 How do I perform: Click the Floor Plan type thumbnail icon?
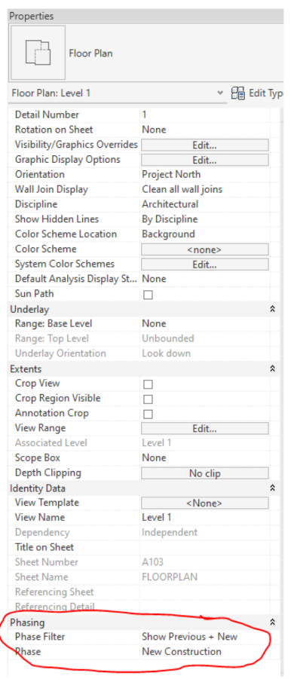click(x=38, y=53)
